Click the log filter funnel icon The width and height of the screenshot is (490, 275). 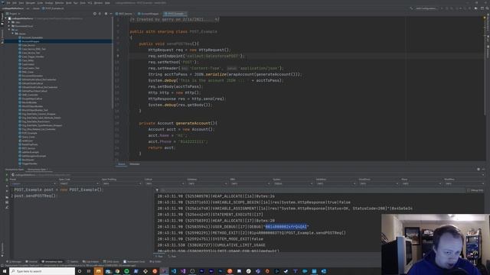(157, 190)
